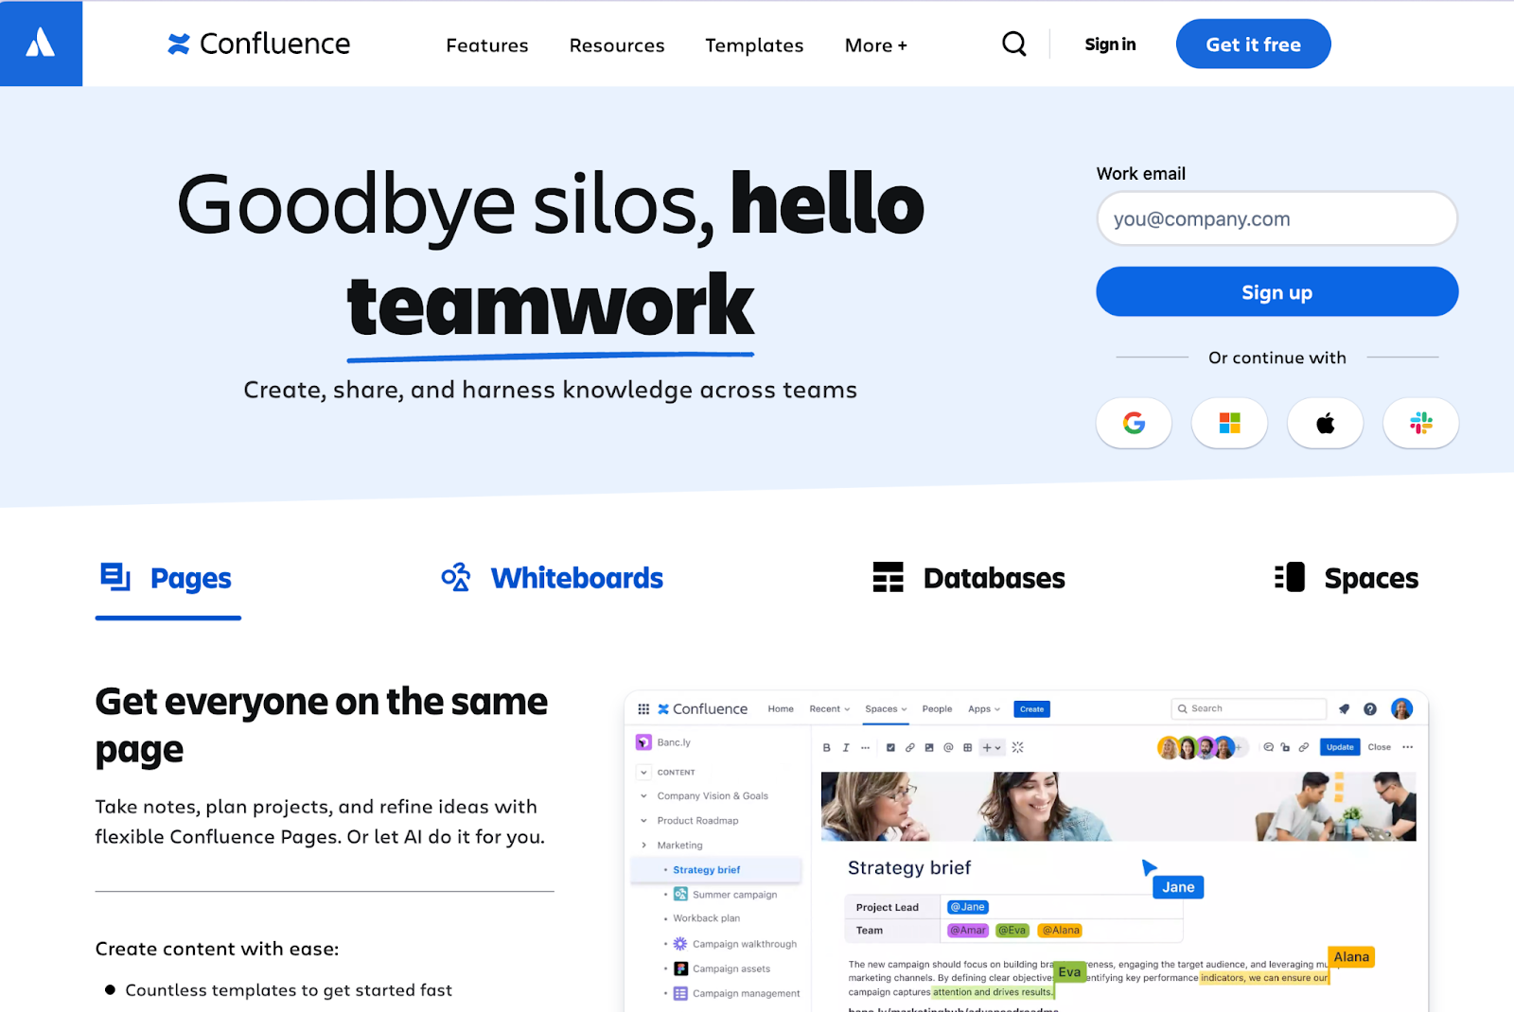The image size is (1514, 1012).
Task: Click the more options ellipsis after Close
Action: click(1407, 747)
